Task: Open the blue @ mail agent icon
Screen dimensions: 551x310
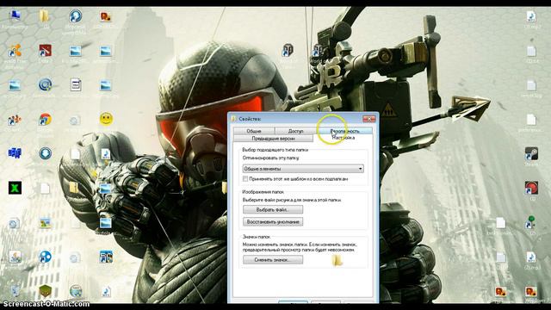Action: point(46,84)
